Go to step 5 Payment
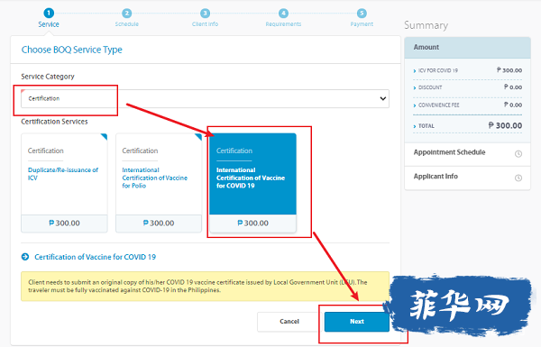Viewport: 541px width, 347px height. click(x=362, y=18)
